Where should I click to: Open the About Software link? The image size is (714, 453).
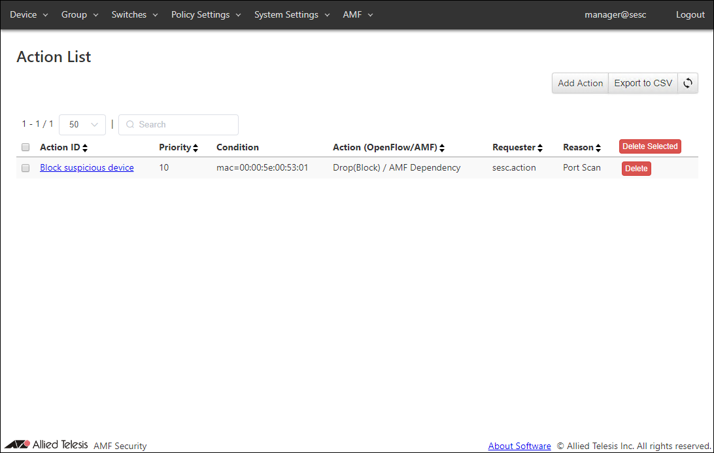click(x=519, y=446)
